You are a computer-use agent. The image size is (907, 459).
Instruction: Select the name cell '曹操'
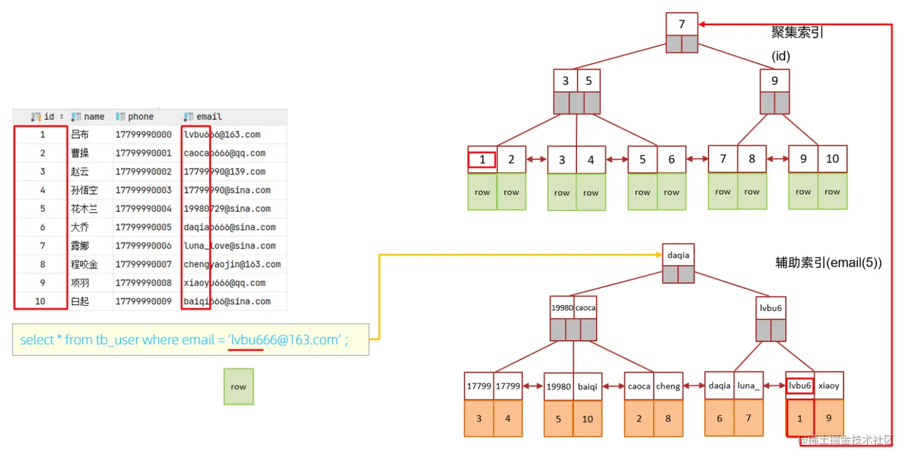pos(80,153)
